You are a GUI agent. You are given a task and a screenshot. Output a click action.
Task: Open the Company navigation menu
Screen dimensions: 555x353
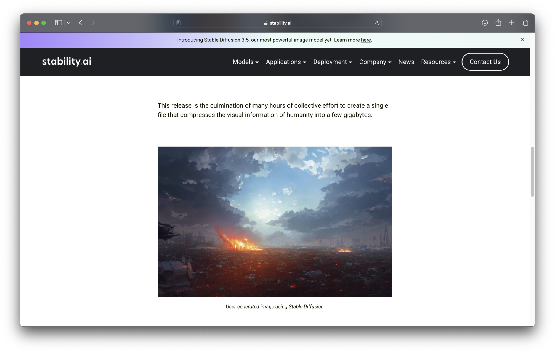coord(375,62)
